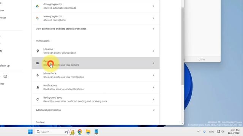Viewport: 243px width, 136px height.
Task: Expand Additional permissions section
Action: click(x=96, y=110)
